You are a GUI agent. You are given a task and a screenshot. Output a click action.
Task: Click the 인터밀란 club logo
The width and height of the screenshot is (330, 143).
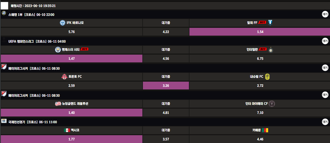click(271, 49)
